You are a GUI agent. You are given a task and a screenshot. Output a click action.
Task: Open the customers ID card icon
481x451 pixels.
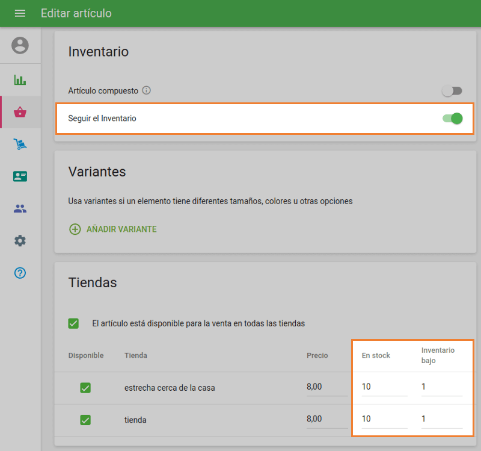point(20,176)
